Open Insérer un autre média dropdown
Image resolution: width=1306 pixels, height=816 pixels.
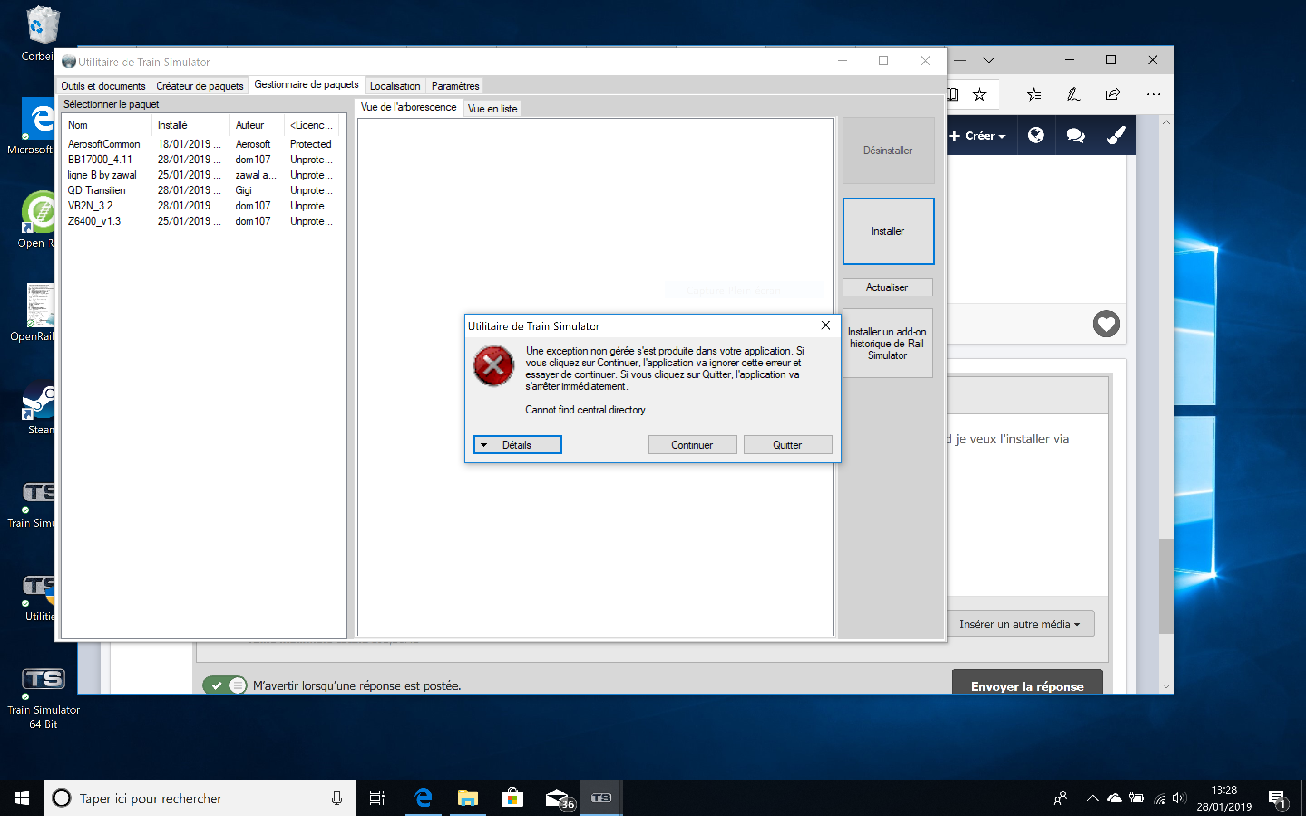(1019, 624)
